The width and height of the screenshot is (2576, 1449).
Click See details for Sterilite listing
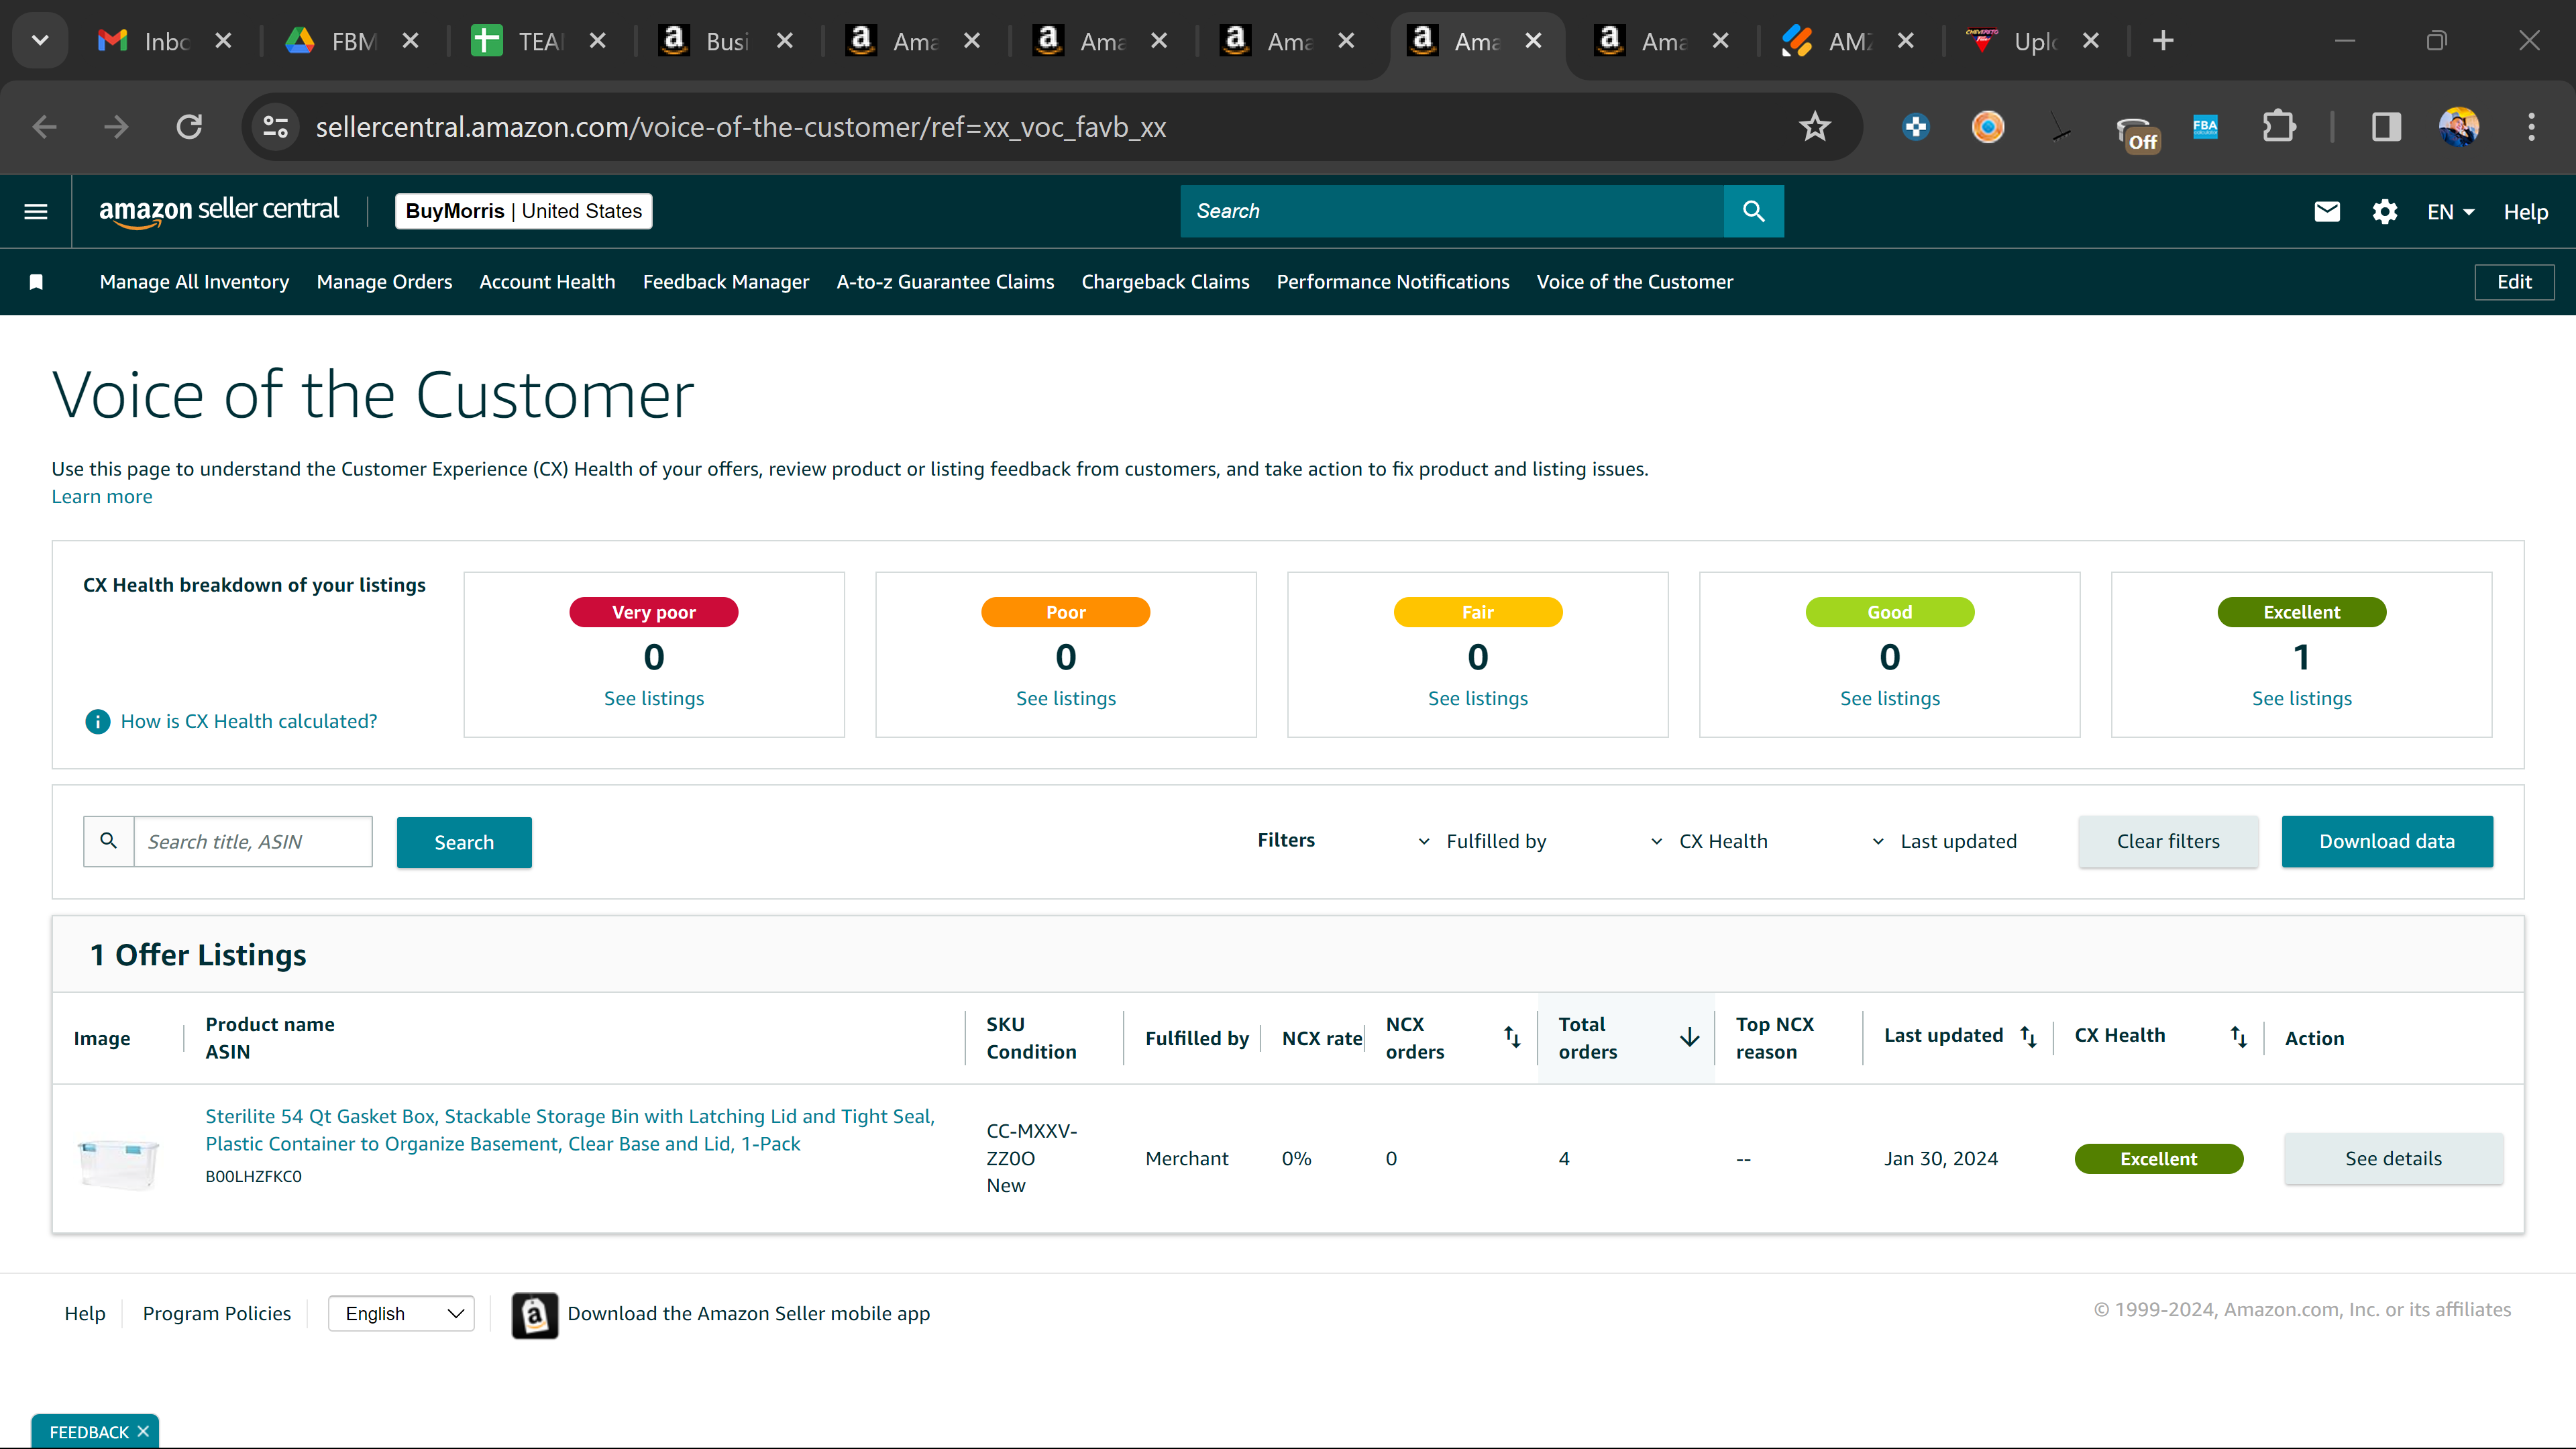pyautogui.click(x=2393, y=1158)
